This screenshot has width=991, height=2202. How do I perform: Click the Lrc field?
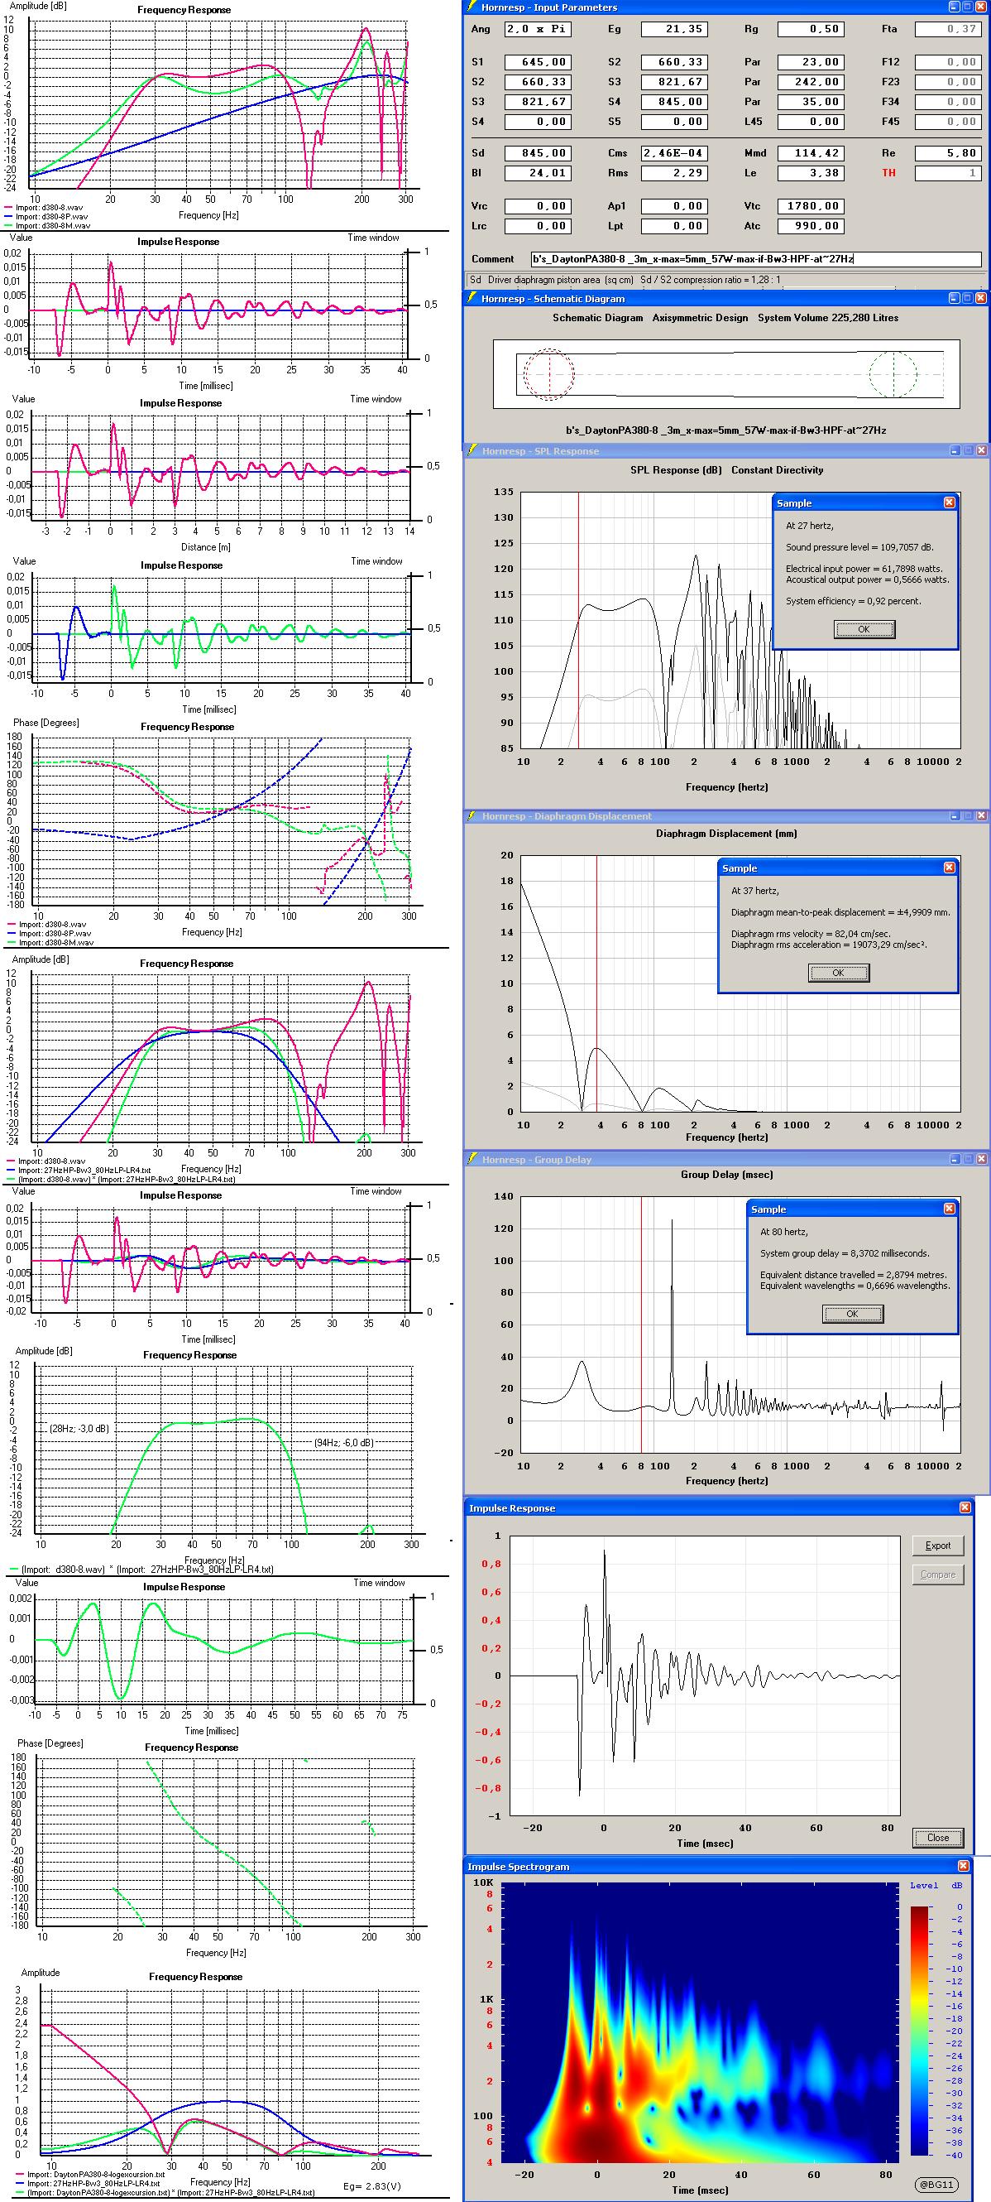pos(538,227)
